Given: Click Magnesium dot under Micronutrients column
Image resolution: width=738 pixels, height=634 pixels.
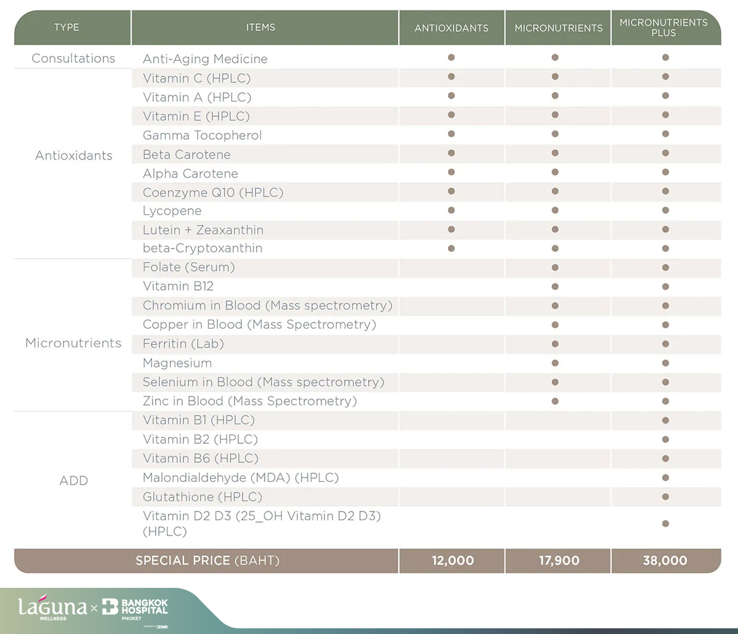Looking at the screenshot, I should [x=555, y=363].
